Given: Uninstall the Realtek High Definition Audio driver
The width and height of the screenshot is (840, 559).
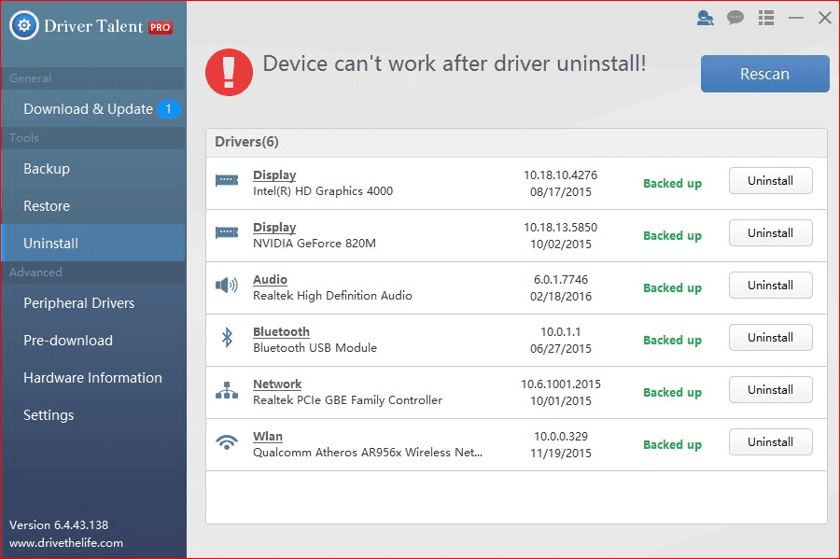Looking at the screenshot, I should click(x=770, y=285).
